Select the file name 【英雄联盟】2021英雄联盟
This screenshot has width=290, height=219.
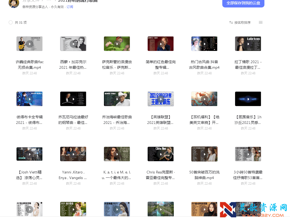160,120
